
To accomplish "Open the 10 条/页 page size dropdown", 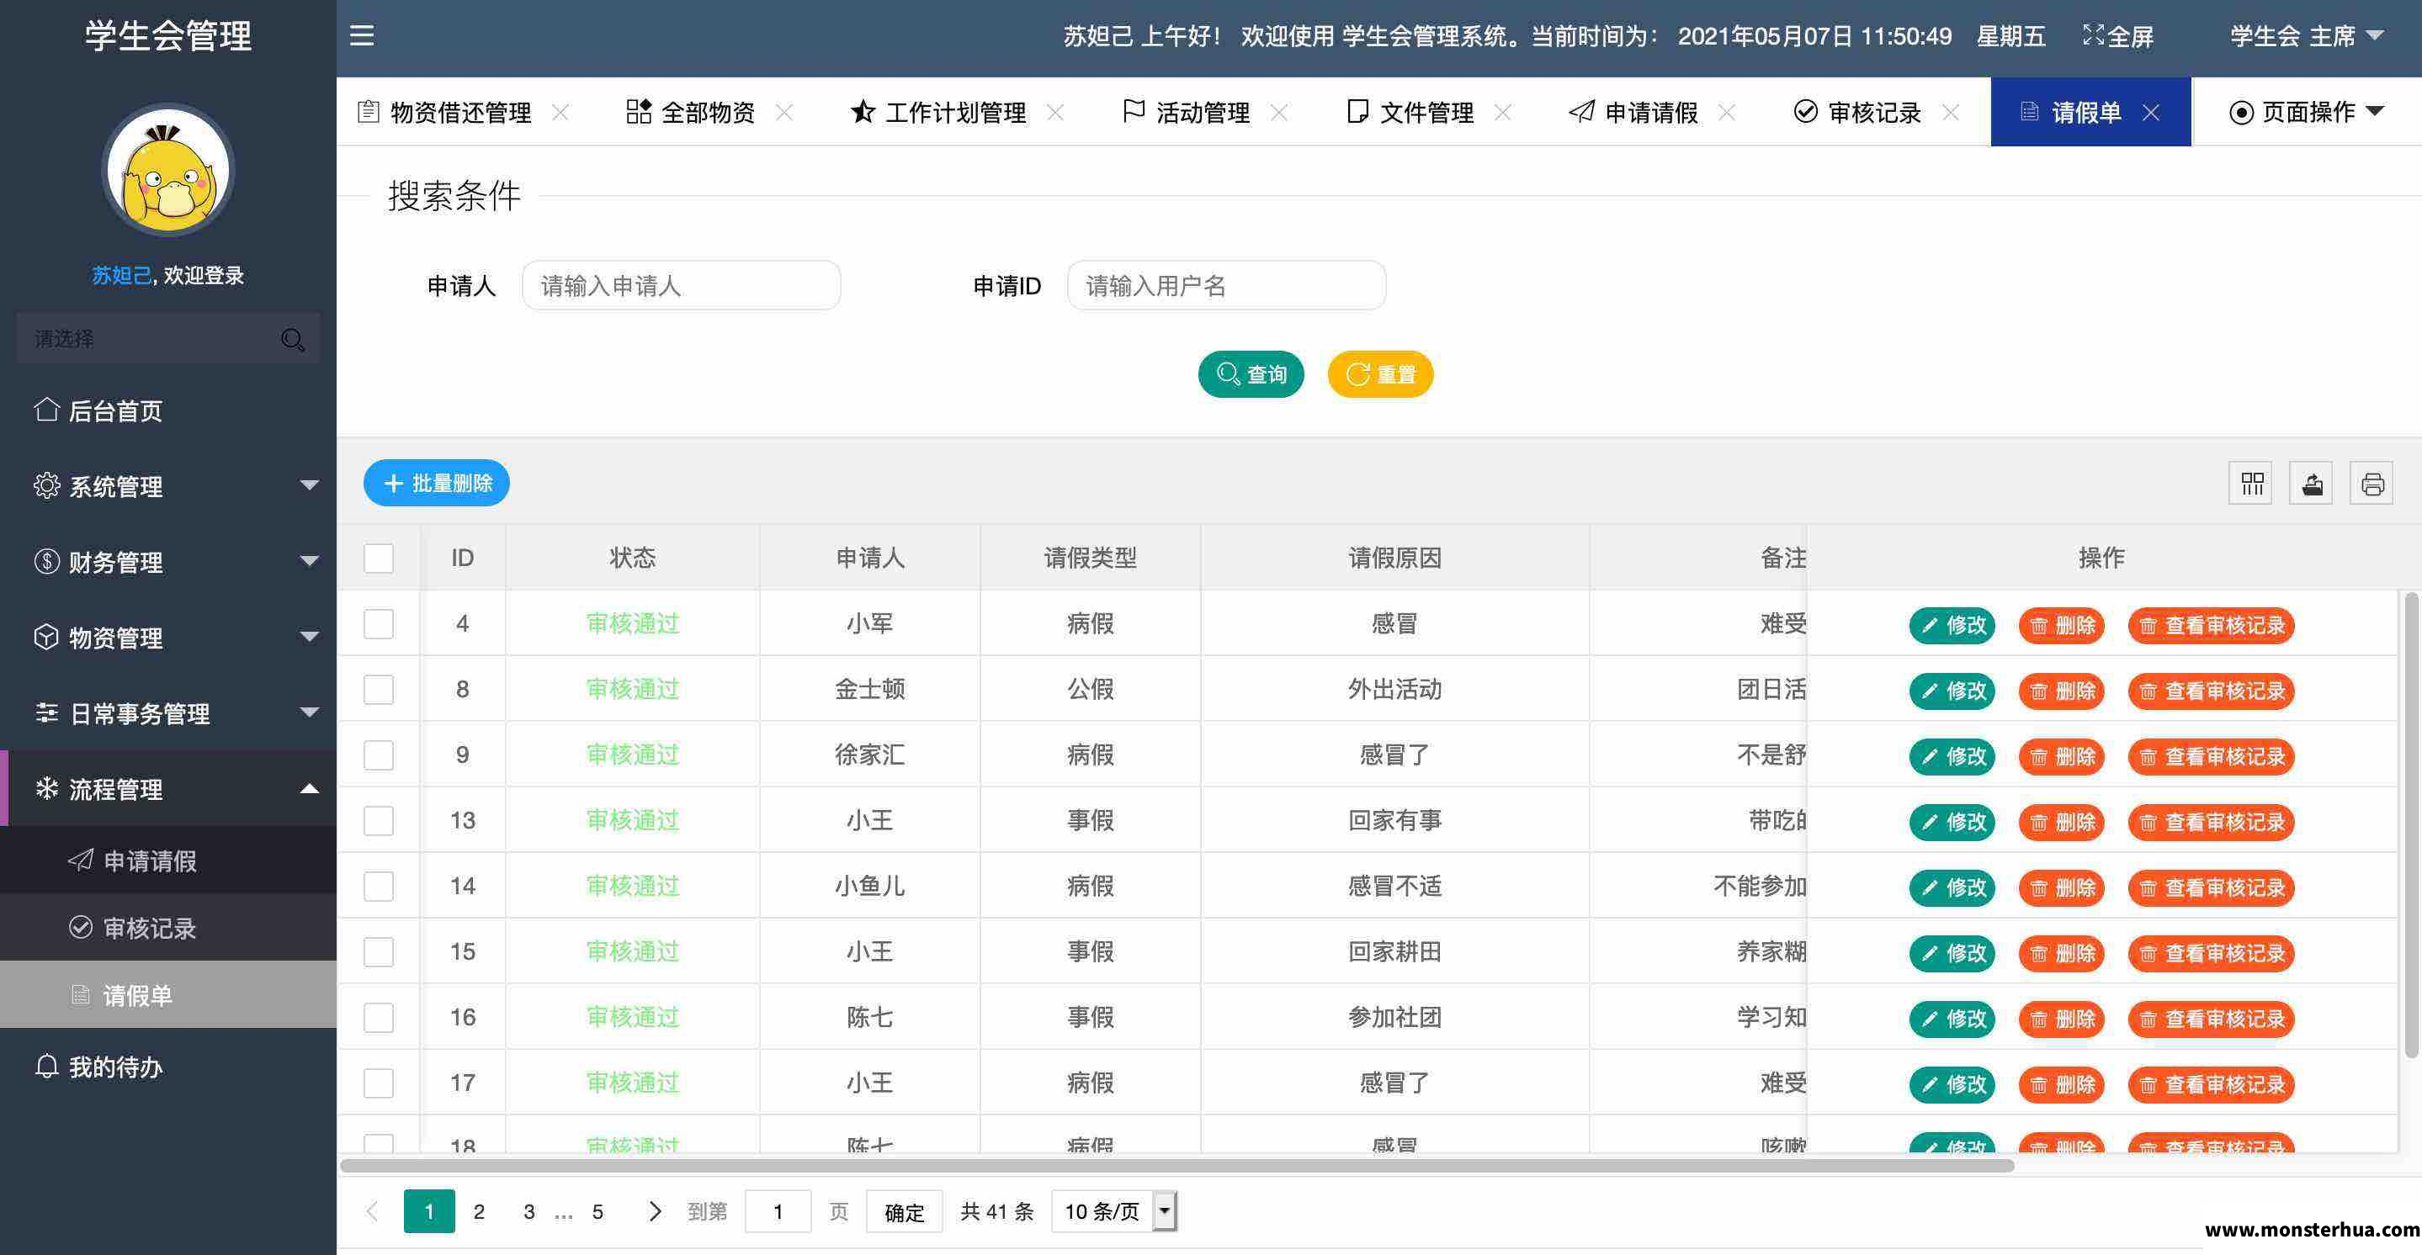I will (x=1114, y=1210).
